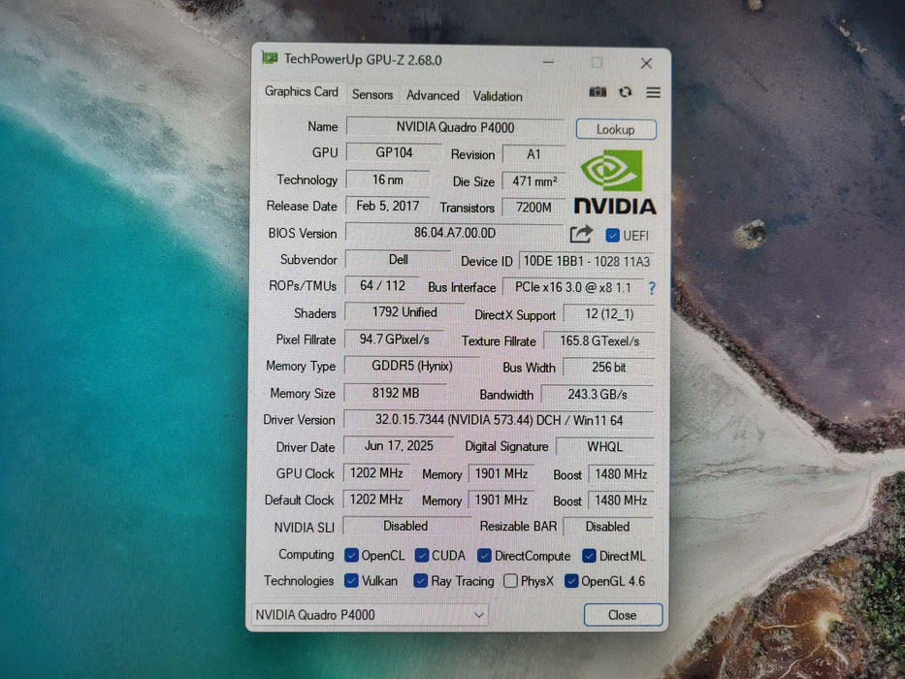The height and width of the screenshot is (679, 905).
Task: Click the Lookup button
Action: click(x=616, y=129)
